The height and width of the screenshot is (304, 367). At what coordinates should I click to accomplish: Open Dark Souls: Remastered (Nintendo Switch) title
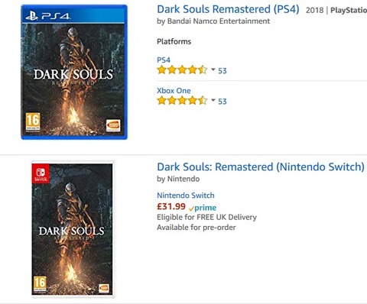point(261,167)
